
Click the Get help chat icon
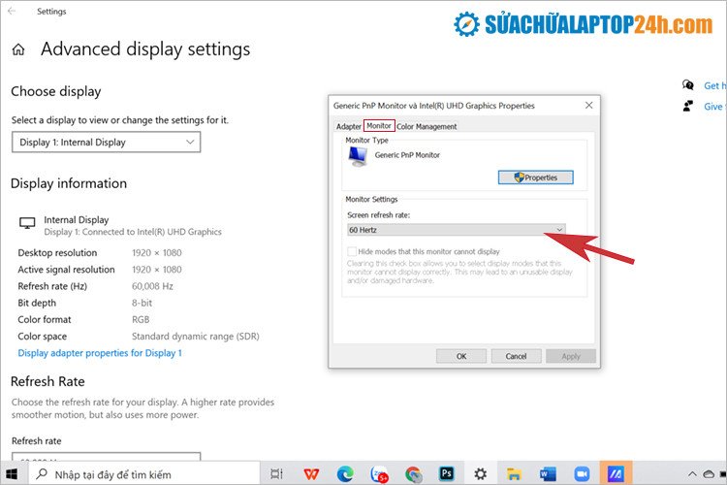tap(688, 85)
